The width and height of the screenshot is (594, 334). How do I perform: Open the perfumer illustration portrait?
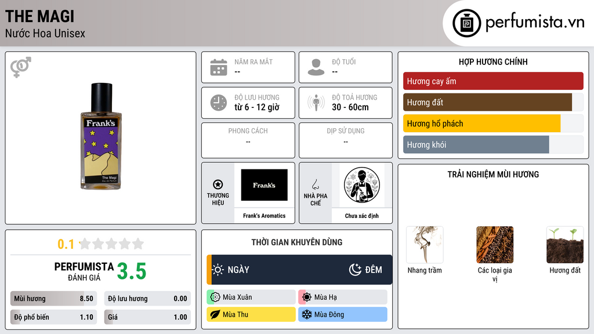[x=362, y=185]
